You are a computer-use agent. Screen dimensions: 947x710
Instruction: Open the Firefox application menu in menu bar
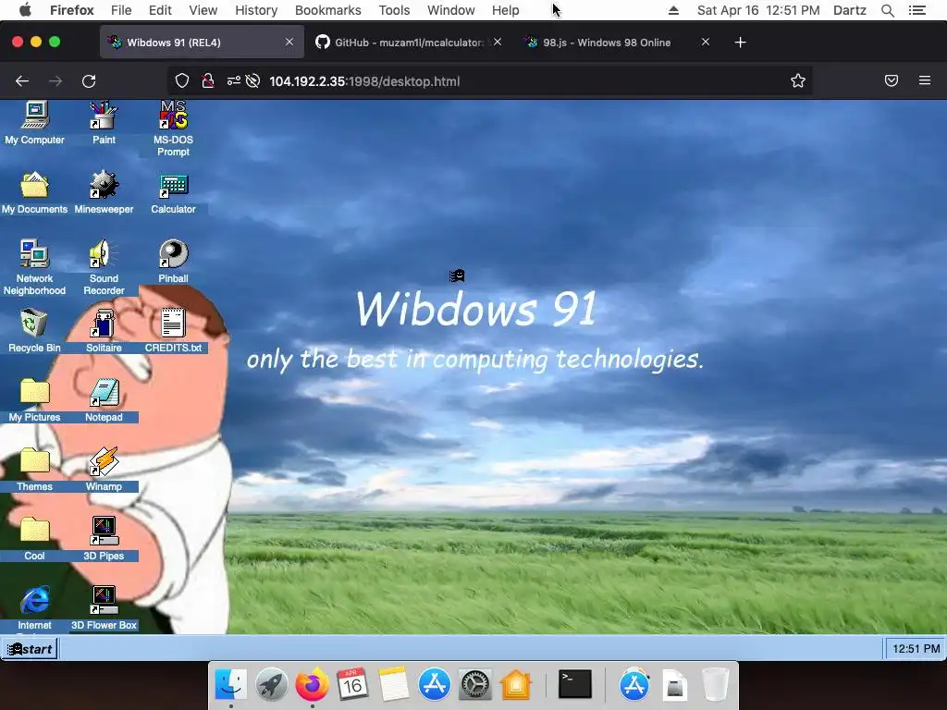pyautogui.click(x=72, y=10)
